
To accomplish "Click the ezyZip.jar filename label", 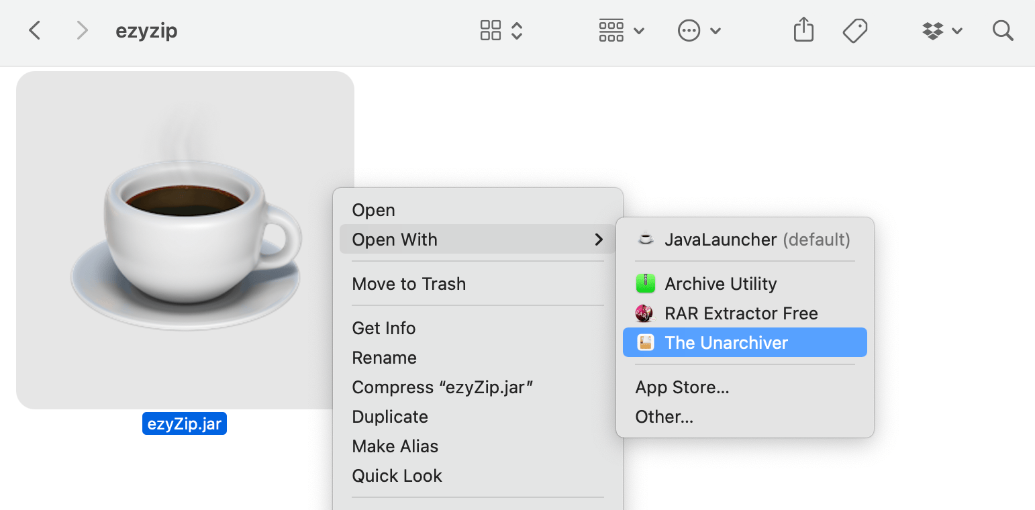I will point(184,423).
